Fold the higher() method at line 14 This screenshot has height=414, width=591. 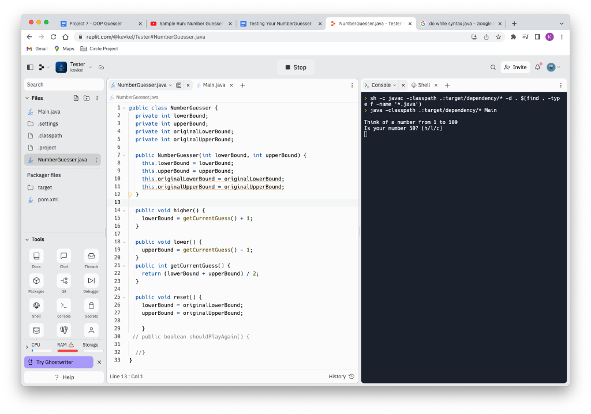[124, 210]
